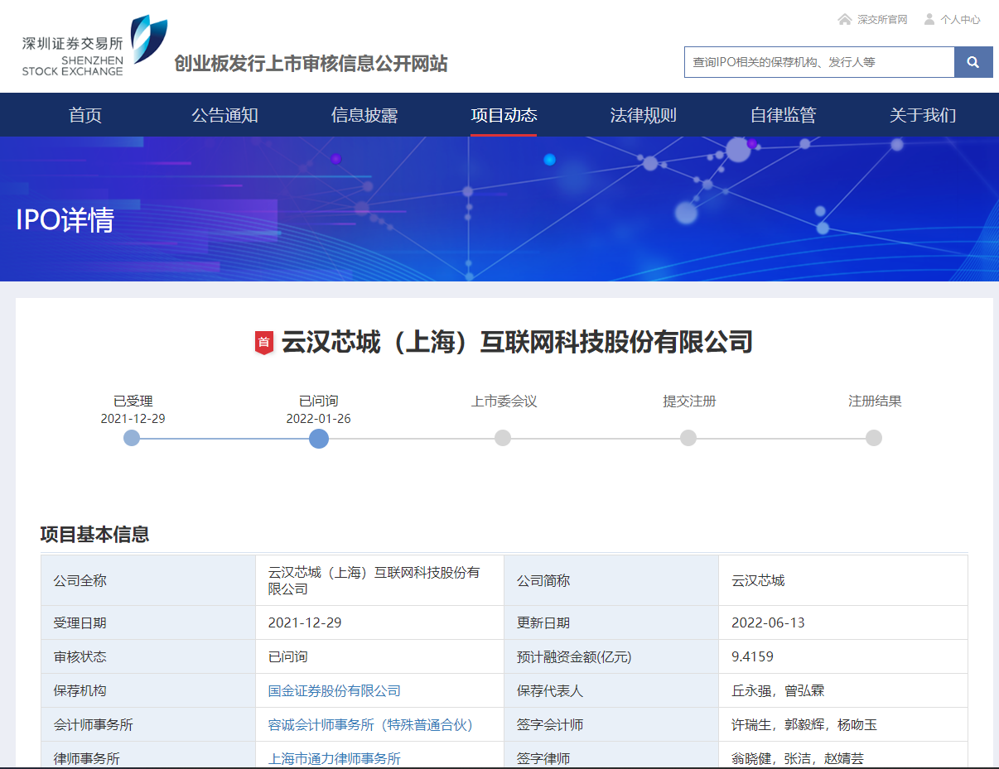Image resolution: width=999 pixels, height=769 pixels.
Task: Click the IPO详情 banner title
Action: click(x=65, y=220)
